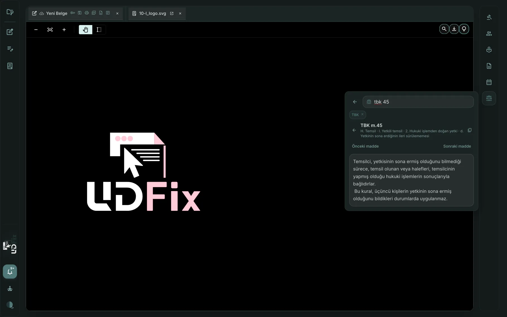Open 10-l_logo.svg in external window
The width and height of the screenshot is (507, 317).
click(x=172, y=13)
